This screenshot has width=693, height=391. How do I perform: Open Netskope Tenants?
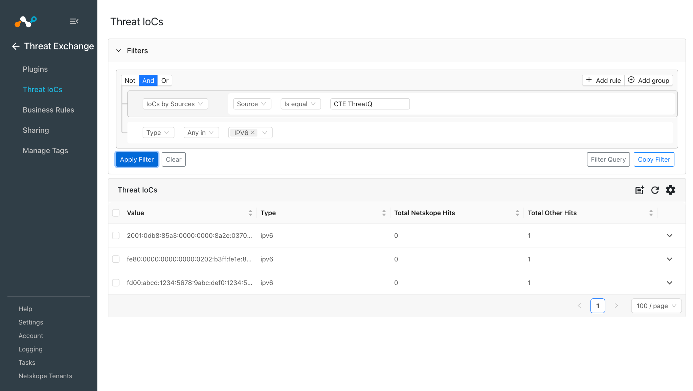click(45, 376)
